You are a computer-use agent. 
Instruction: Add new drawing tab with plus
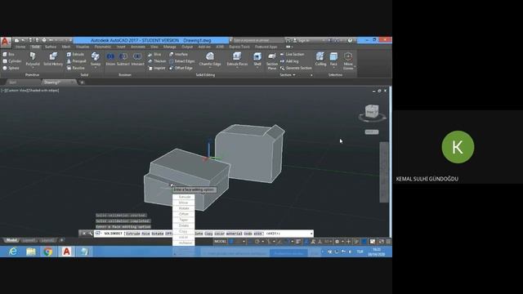coord(82,82)
